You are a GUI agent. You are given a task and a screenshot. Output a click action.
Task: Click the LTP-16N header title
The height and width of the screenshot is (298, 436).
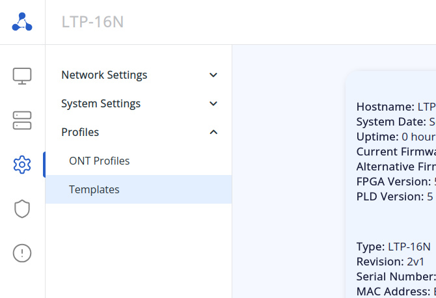(92, 22)
